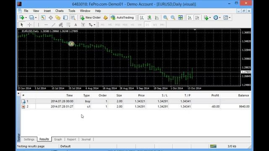The height and width of the screenshot is (151, 269).
Task: Select the buy order row 1
Action: pos(136,101)
